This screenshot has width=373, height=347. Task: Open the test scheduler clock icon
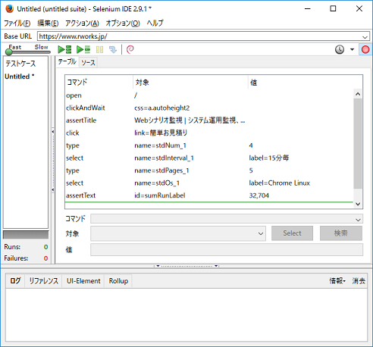tap(340, 49)
